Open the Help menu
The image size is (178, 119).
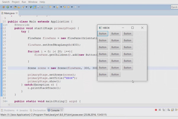[42, 2]
